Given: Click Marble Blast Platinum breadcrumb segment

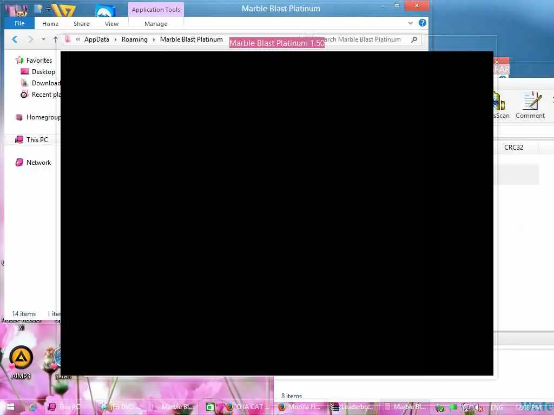Looking at the screenshot, I should click(x=191, y=39).
